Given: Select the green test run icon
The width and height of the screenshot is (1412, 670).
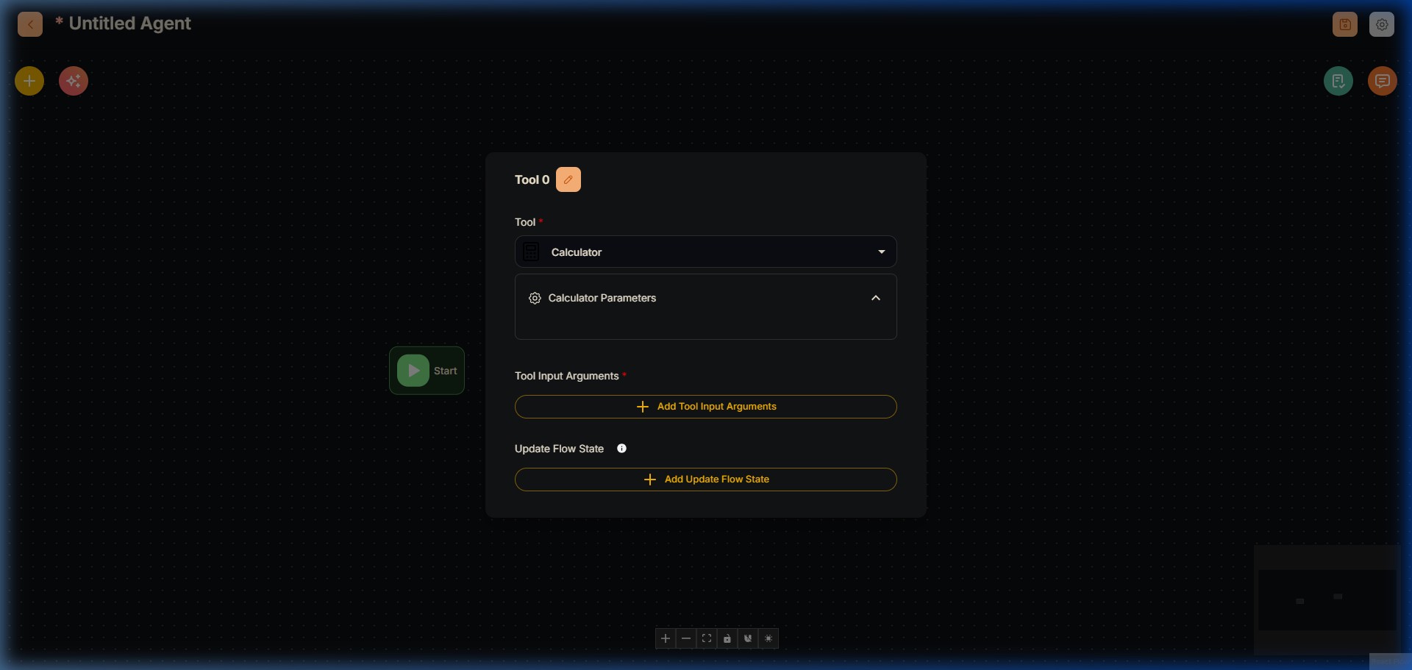Looking at the screenshot, I should (1338, 80).
